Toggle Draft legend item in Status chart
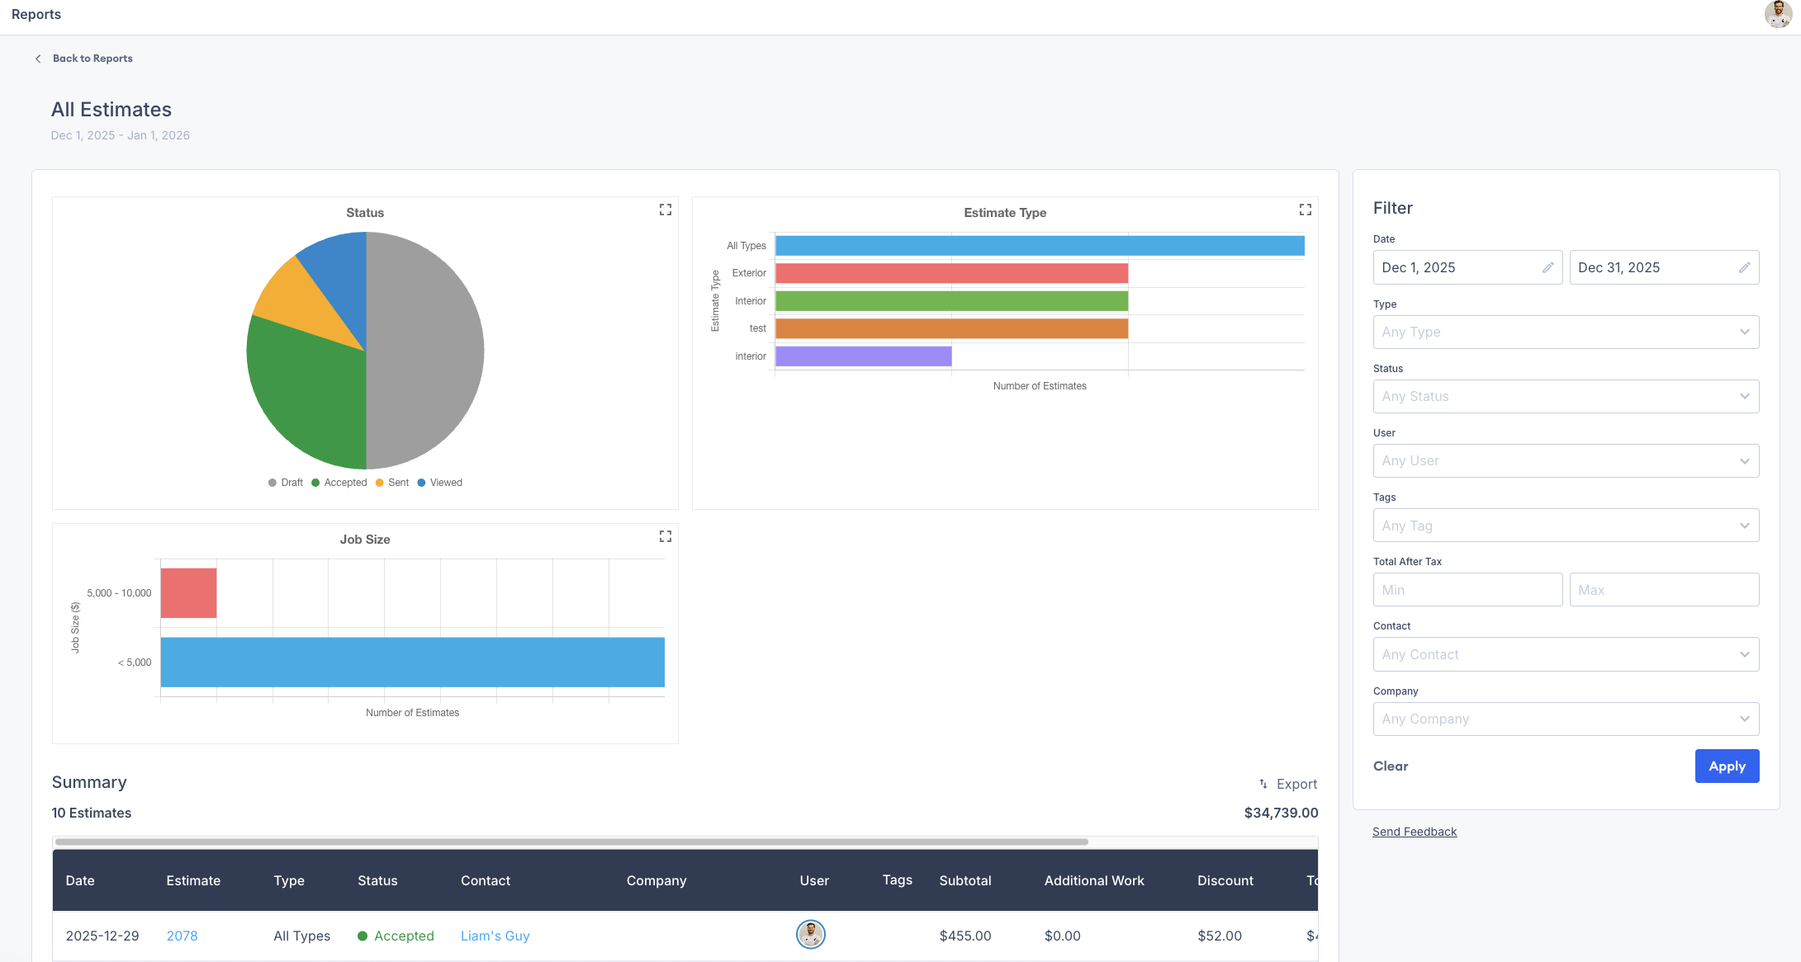This screenshot has width=1801, height=962. 286,483
